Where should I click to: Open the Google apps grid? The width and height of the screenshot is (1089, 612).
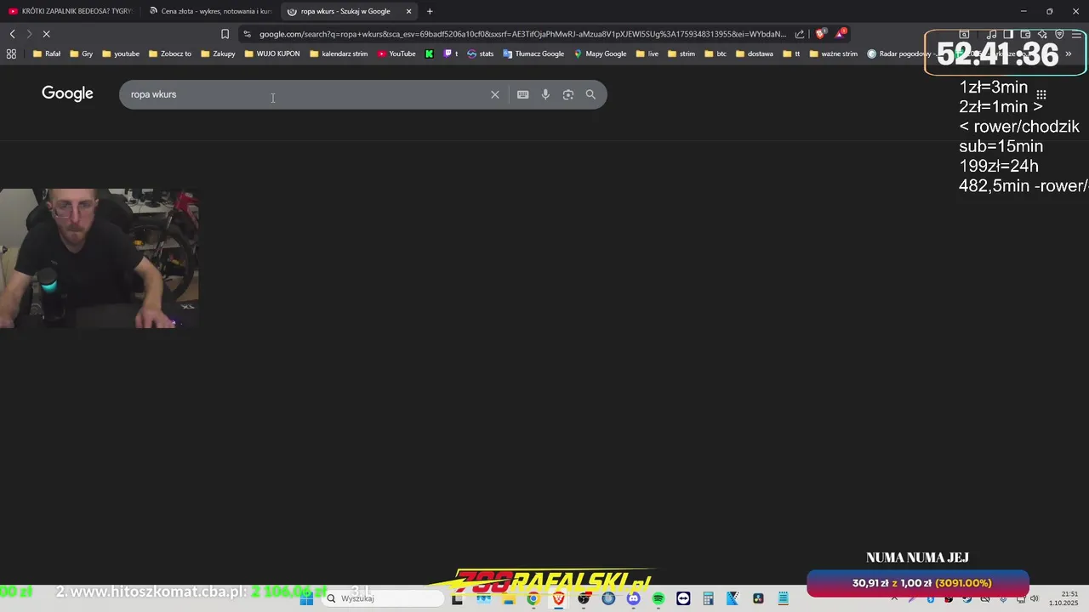[x=1041, y=94]
